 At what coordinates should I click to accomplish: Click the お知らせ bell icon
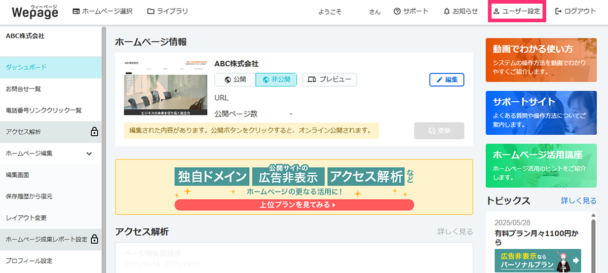pyautogui.click(x=447, y=11)
